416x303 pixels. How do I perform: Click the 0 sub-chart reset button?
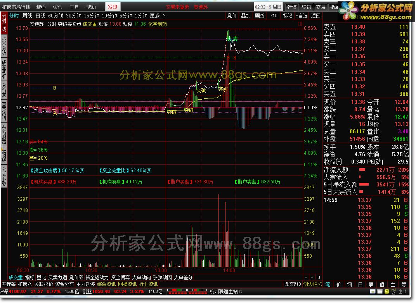click(319, 277)
